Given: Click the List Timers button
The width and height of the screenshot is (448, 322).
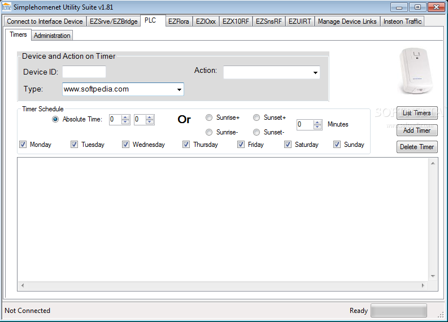Looking at the screenshot, I should point(417,113).
